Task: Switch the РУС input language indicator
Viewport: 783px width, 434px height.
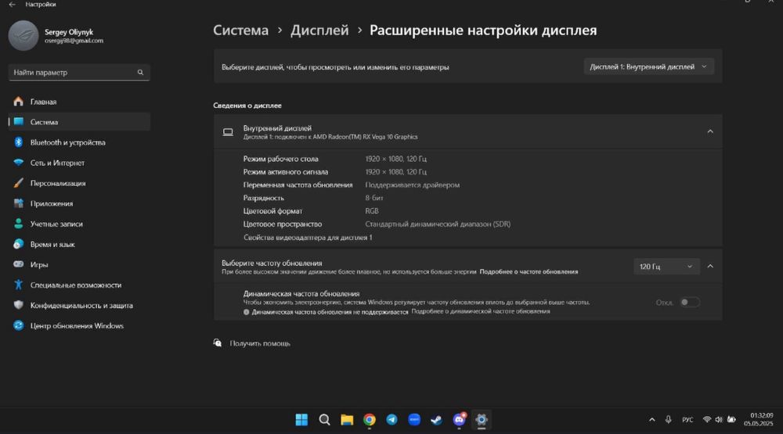Action: pyautogui.click(x=687, y=420)
